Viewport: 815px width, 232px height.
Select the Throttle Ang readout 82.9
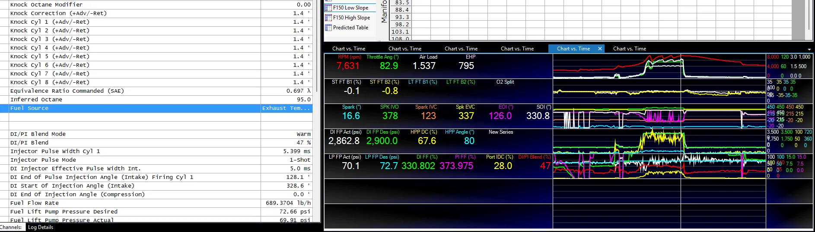(389, 66)
